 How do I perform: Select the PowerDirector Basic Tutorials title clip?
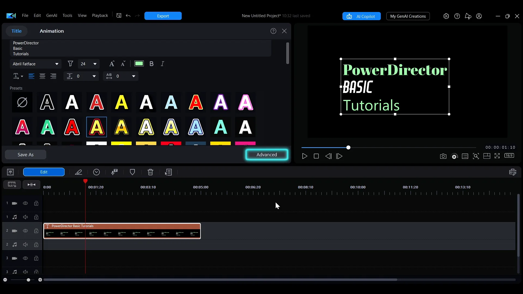tap(122, 231)
